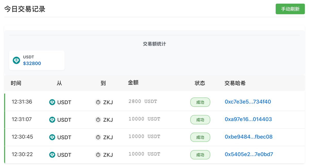
Task: Select the 12:31:36 timestamp
Action: click(x=22, y=102)
